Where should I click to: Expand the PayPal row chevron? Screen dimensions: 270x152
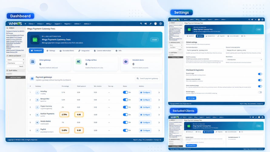click(x=159, y=130)
